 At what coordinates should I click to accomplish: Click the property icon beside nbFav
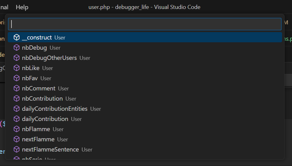(x=16, y=78)
